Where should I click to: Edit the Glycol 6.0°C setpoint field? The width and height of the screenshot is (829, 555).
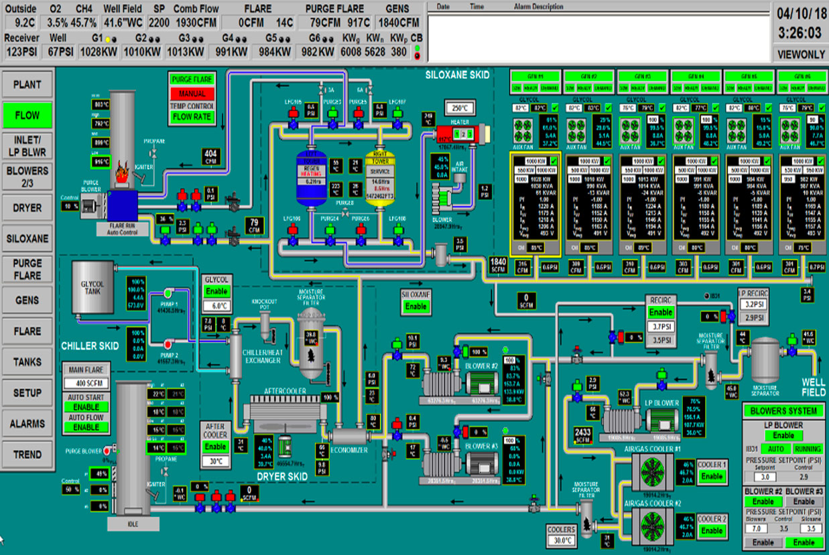click(x=216, y=306)
